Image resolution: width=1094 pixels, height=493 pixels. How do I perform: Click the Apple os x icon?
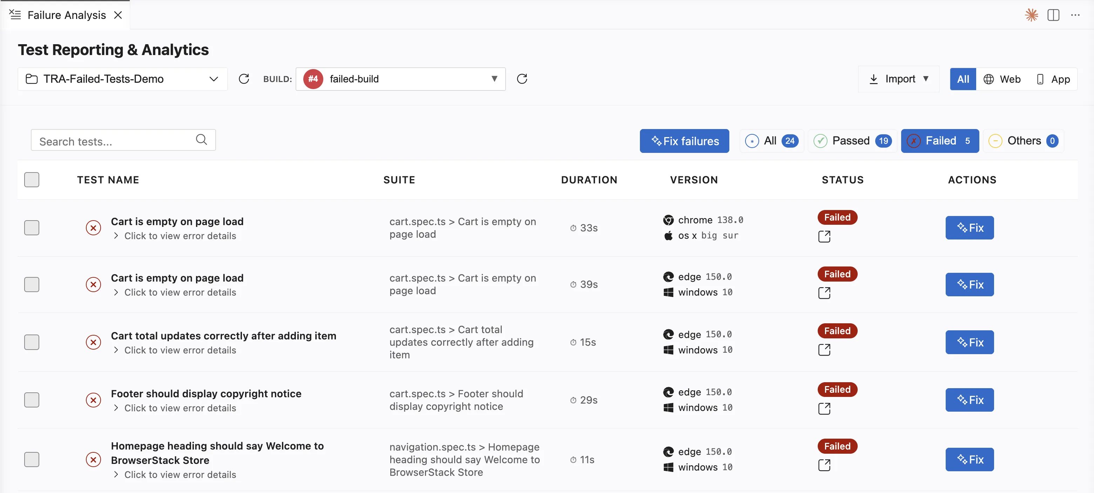[668, 236]
